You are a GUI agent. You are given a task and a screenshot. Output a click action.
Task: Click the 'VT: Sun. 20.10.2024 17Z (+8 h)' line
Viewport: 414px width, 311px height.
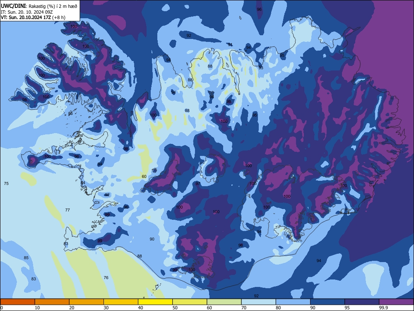33,17
